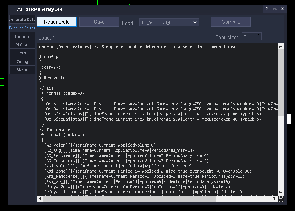Increase font size with the up stepper
This screenshot has height=211, width=295.
click(x=258, y=35)
